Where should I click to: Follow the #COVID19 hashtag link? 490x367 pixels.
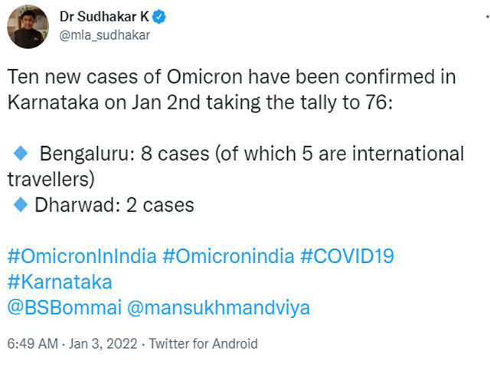point(347,256)
